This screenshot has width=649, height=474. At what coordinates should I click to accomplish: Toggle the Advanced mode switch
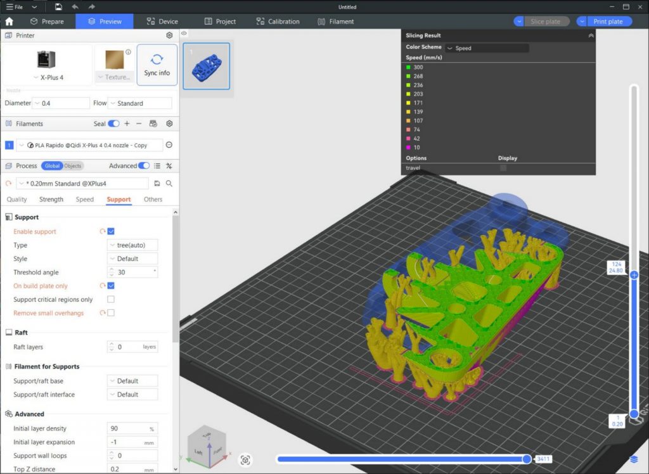pos(144,166)
